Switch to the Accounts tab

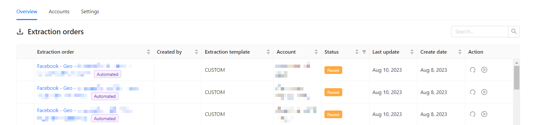[x=59, y=12]
